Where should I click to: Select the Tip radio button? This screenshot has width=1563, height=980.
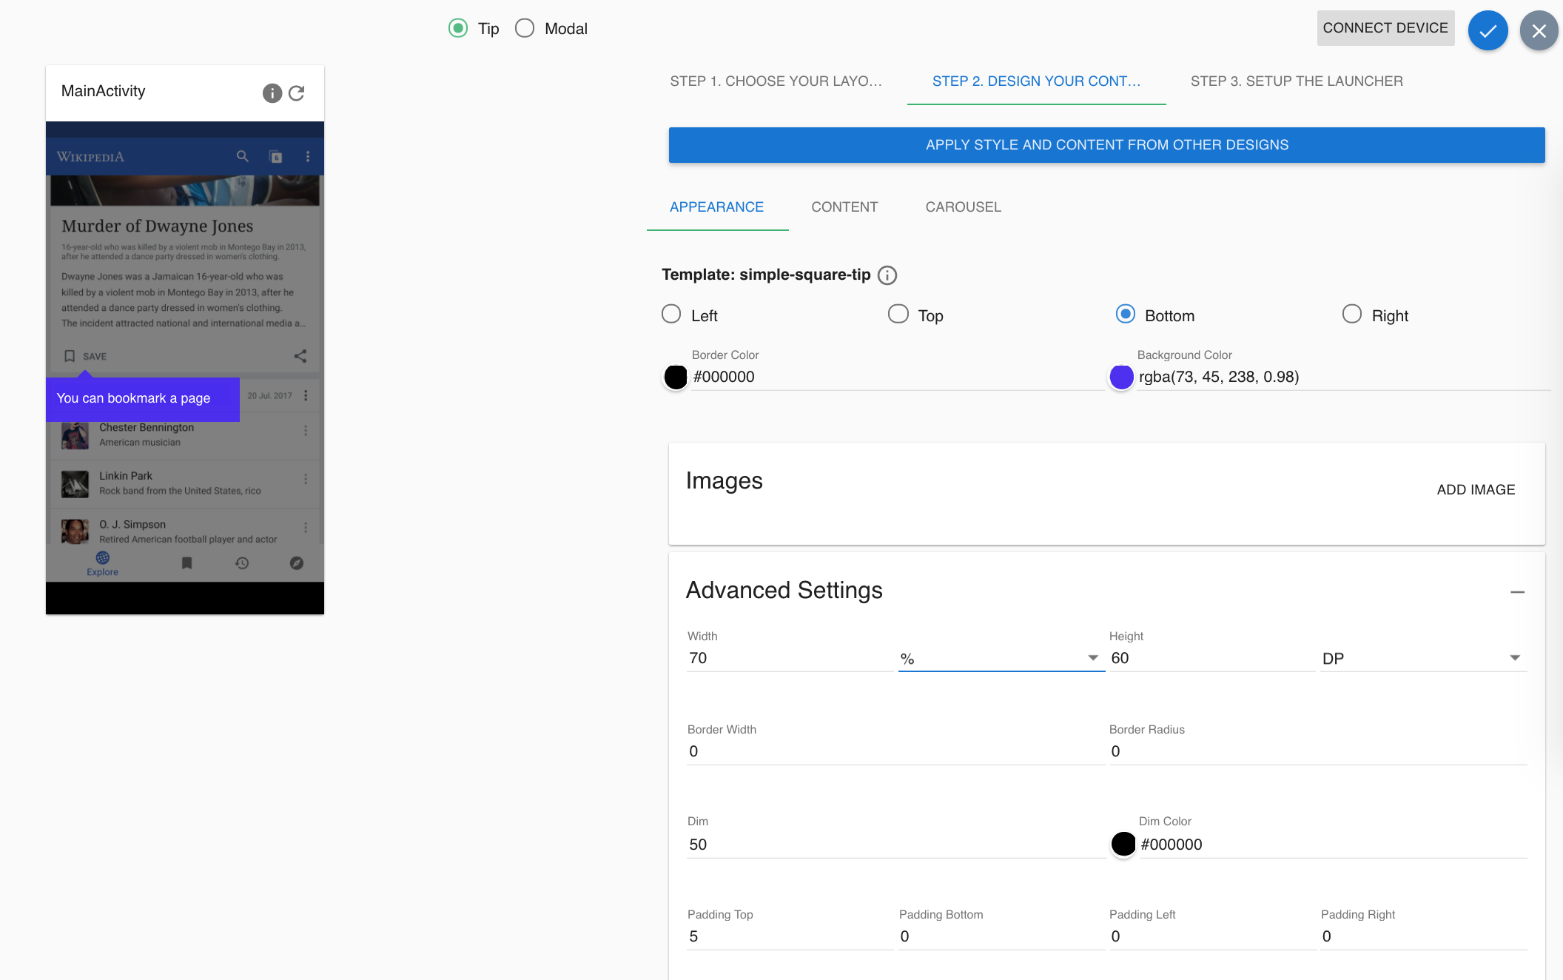click(x=459, y=27)
